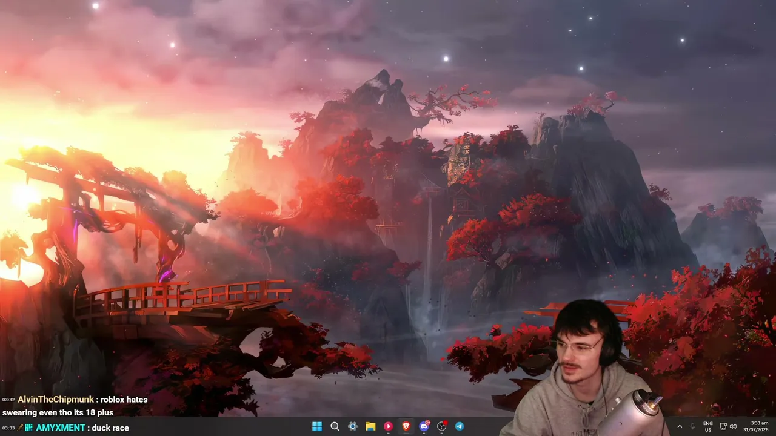
Task: Open taskbar Search magnifier
Action: click(x=335, y=426)
